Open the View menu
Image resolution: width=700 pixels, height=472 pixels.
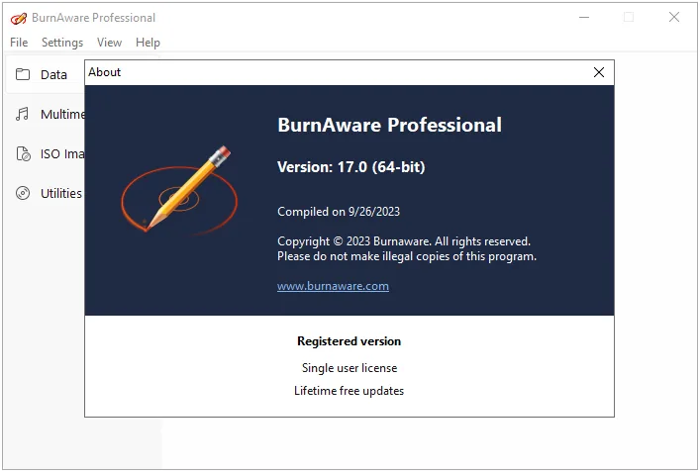coord(109,43)
